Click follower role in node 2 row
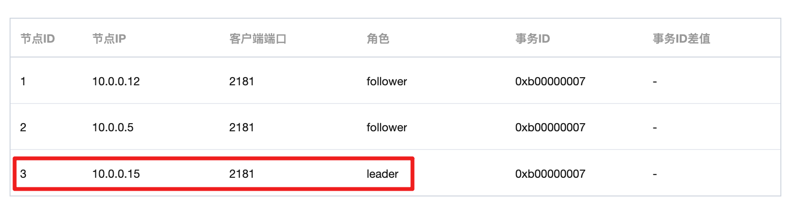Image resolution: width=789 pixels, height=207 pixels. (387, 127)
